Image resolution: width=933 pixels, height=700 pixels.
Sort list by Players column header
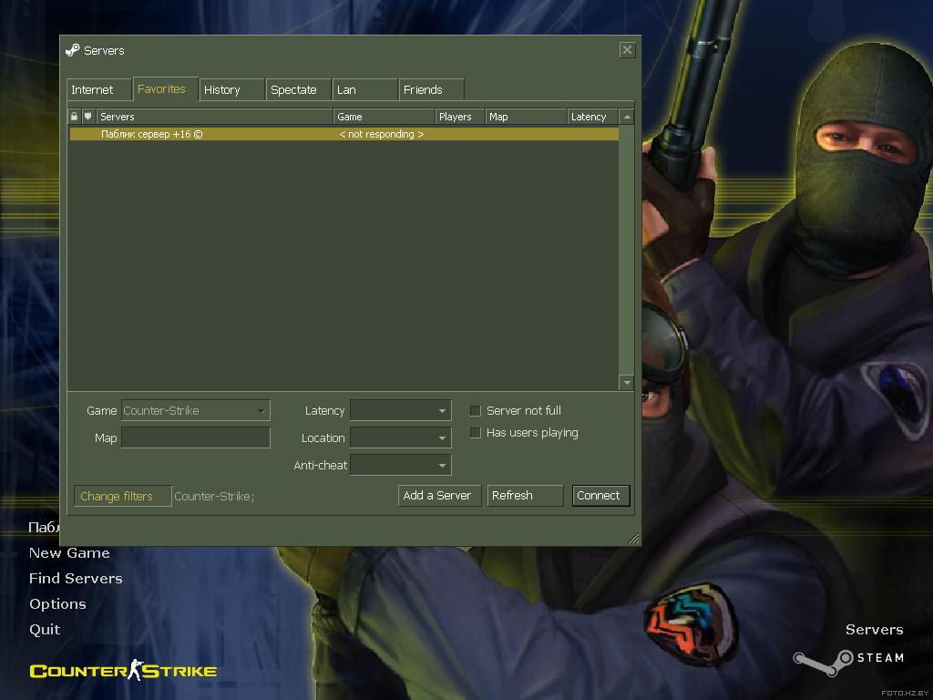pos(460,117)
